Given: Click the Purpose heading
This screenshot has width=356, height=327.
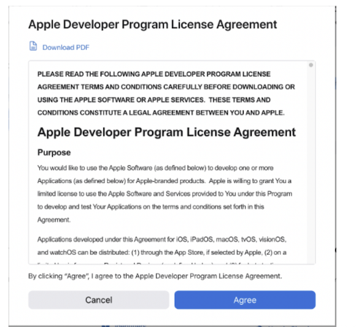Looking at the screenshot, I should coord(54,152).
